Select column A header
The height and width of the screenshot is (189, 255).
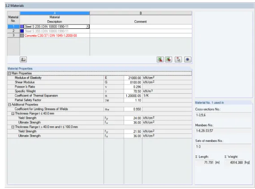(55, 13)
